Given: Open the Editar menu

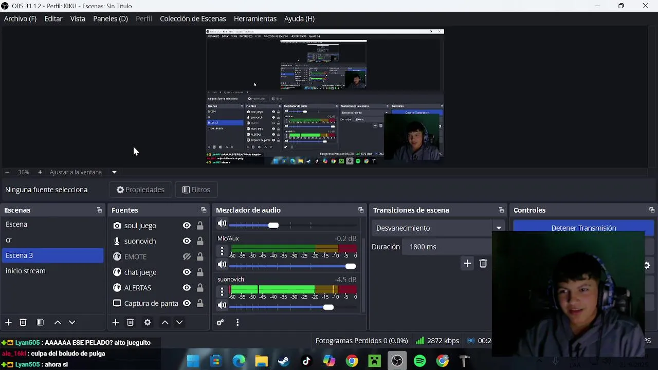Looking at the screenshot, I should point(53,18).
